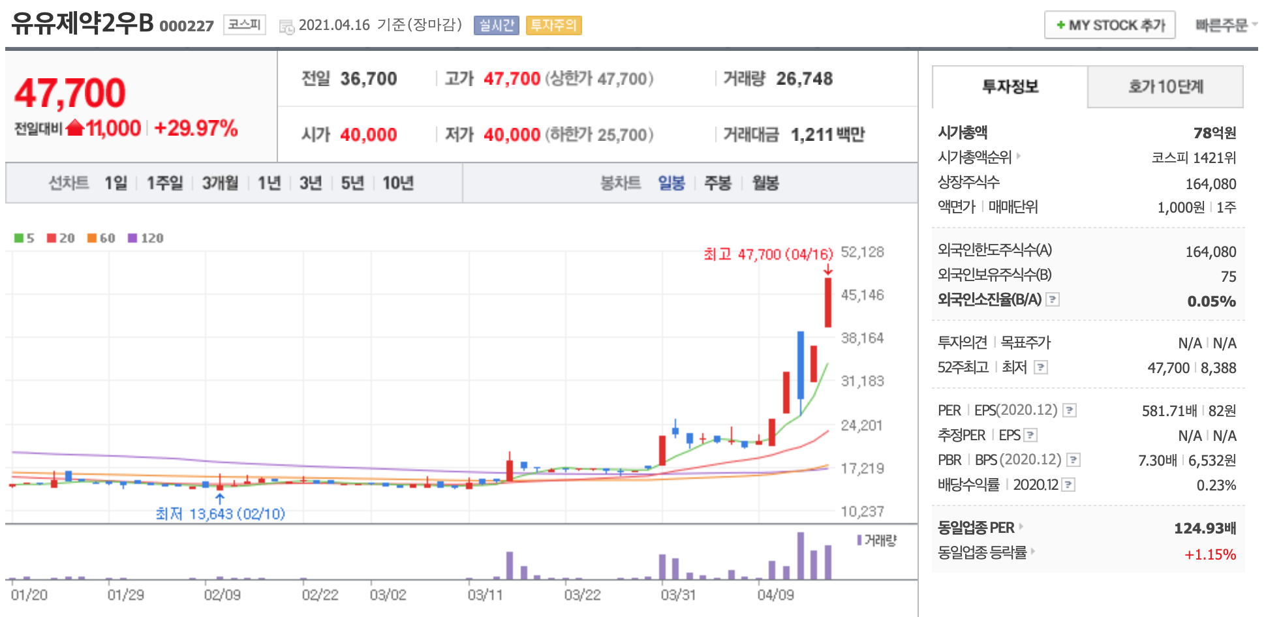Screen dimensions: 1266x617
Task: Click the purple 120-day moving average legend swatch
Action: click(x=132, y=238)
